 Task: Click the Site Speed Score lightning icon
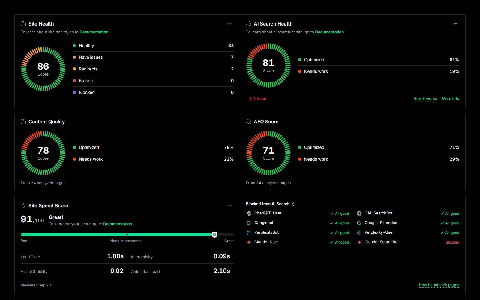click(x=23, y=205)
